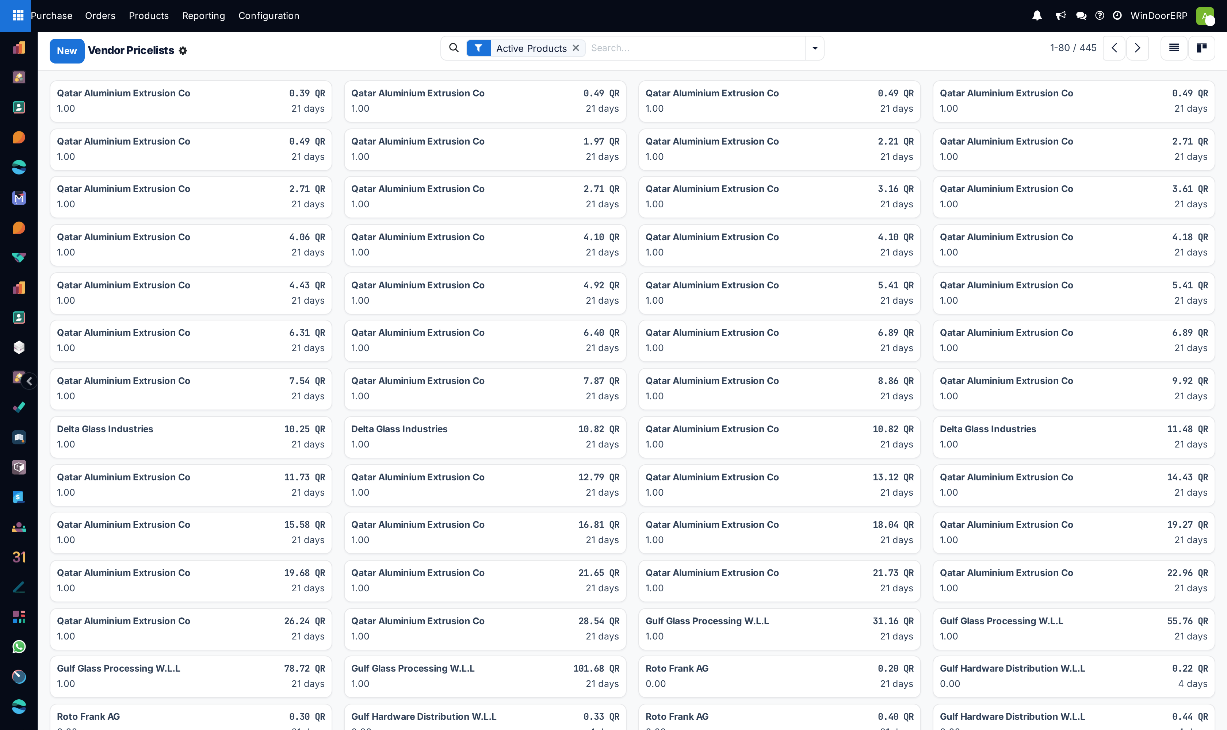
Task: Open the 22.96 QR pricelist card
Action: point(1073,581)
